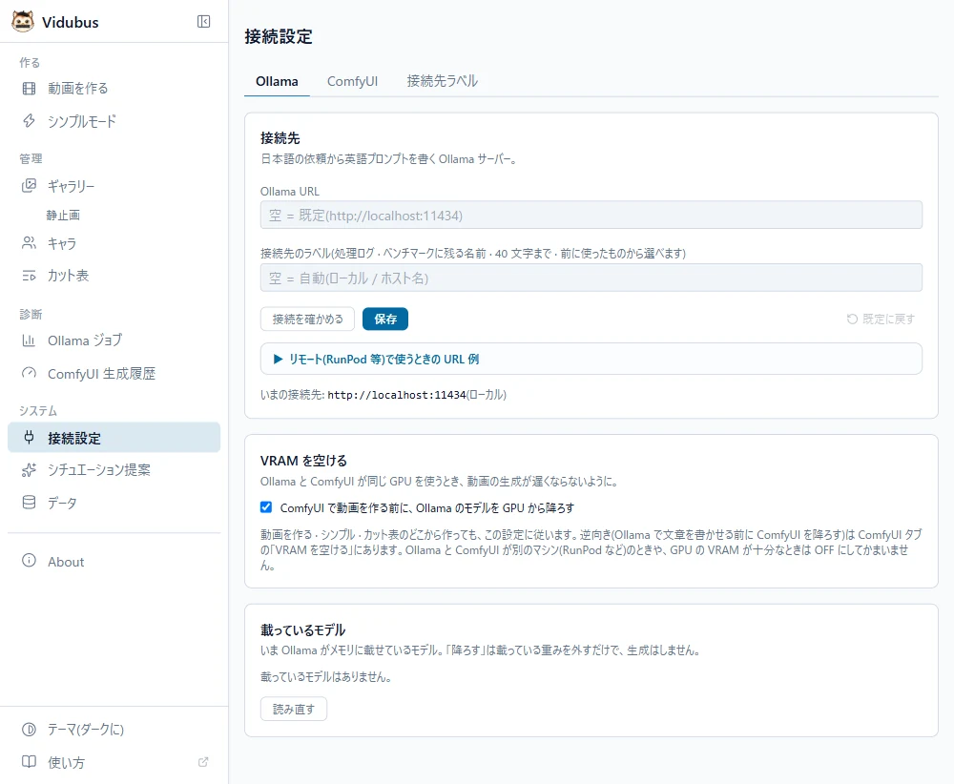Click the VRAM を空ける heading
The image size is (954, 784).
303,461
